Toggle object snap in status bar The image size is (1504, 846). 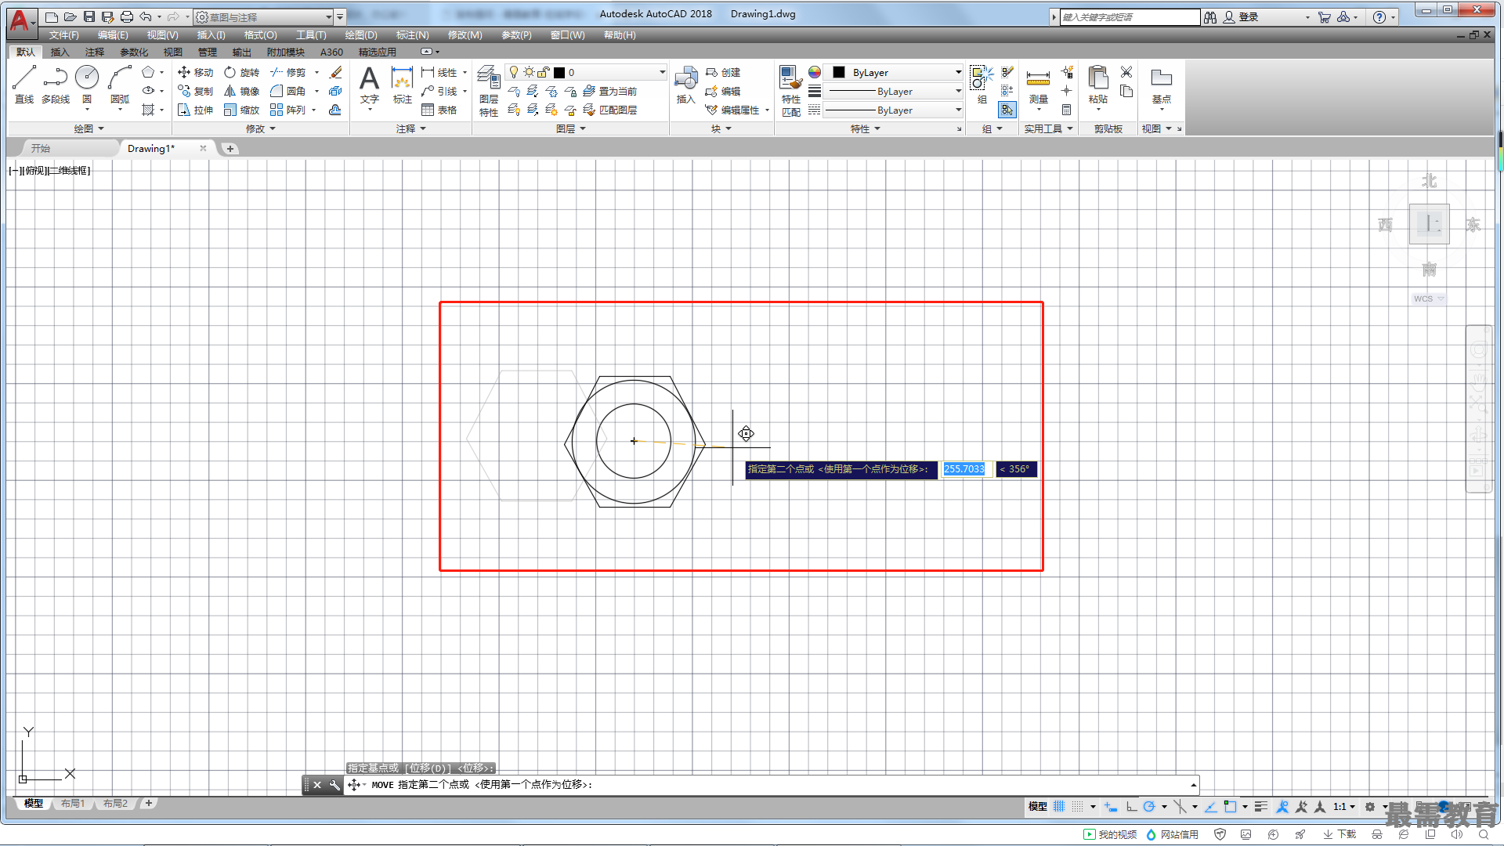pos(1231,807)
